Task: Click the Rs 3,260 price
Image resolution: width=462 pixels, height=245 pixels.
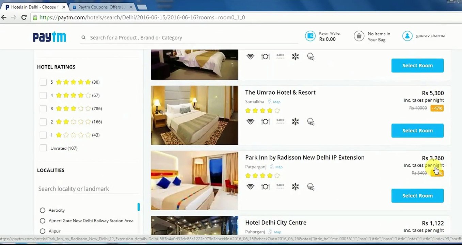Action: (433, 158)
